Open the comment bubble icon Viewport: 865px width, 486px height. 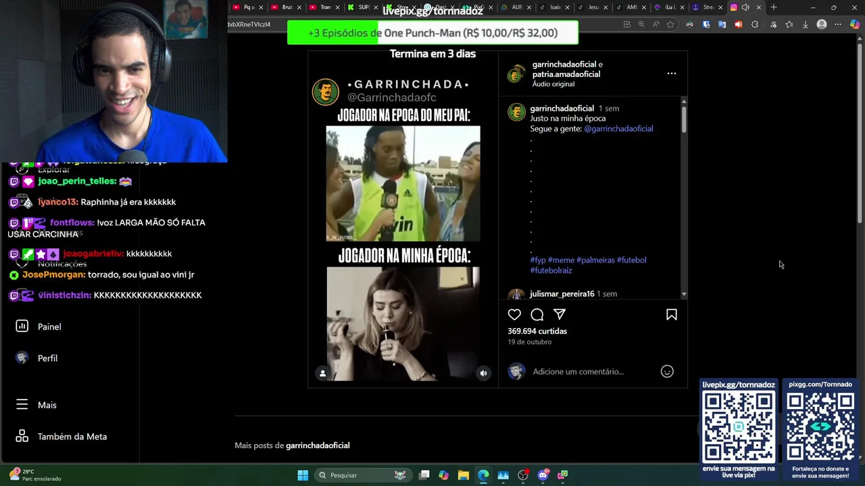(x=537, y=315)
